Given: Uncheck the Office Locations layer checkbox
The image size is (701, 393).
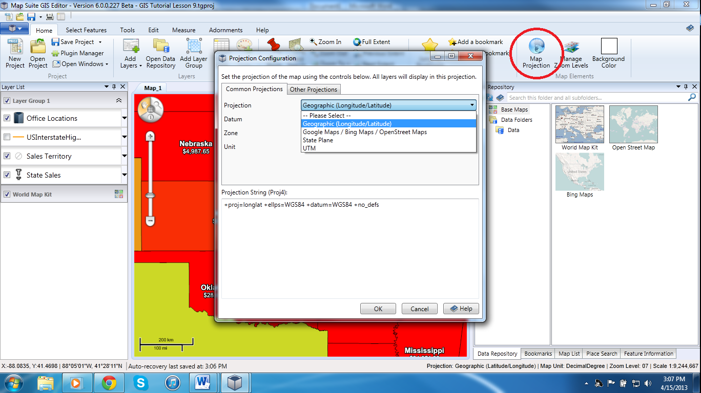Looking at the screenshot, I should click(x=7, y=118).
